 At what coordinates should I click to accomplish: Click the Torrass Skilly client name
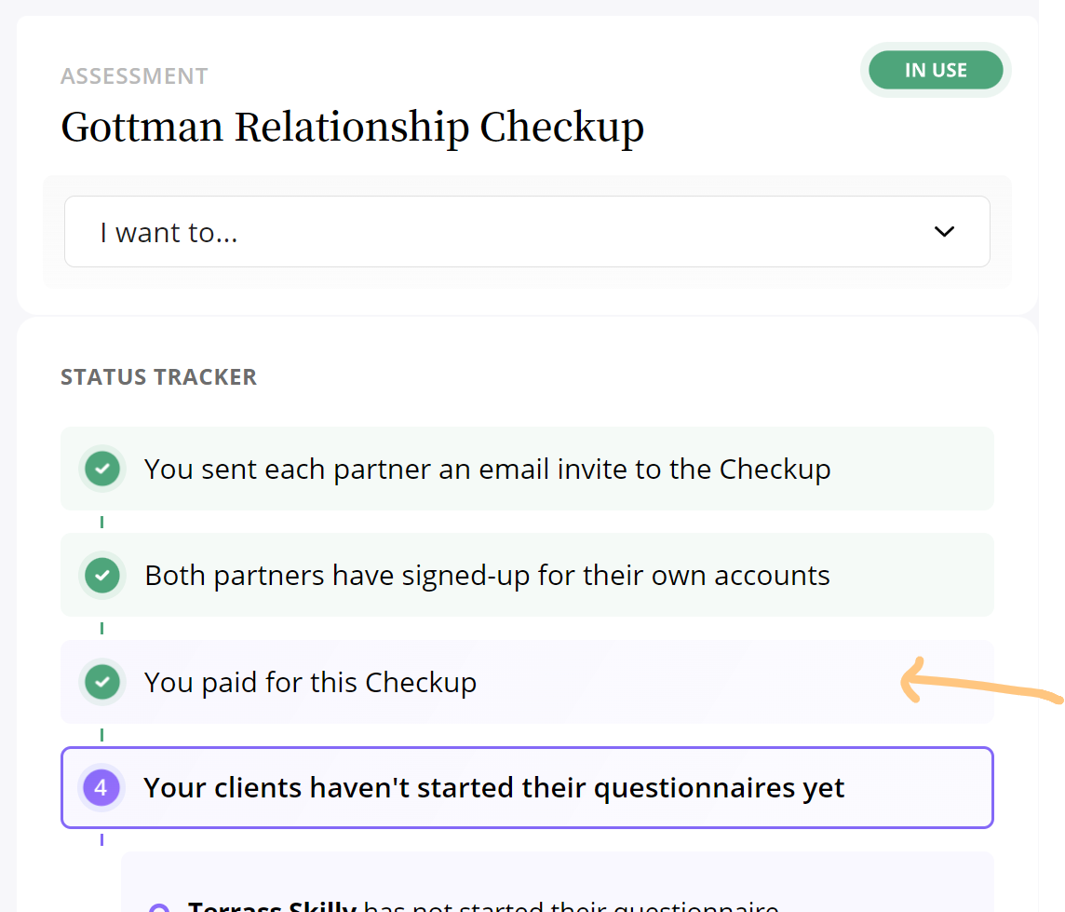point(273,905)
